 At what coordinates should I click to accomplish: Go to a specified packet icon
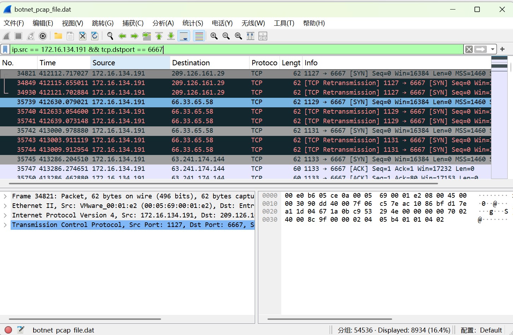147,36
